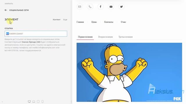Click the phone receiver social icon
Image resolution: width=186 pixels, height=104 pixels.
tap(90, 7)
